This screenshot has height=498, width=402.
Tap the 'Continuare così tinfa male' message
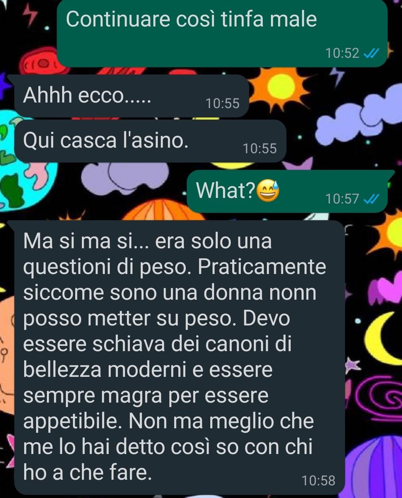pyautogui.click(x=222, y=33)
